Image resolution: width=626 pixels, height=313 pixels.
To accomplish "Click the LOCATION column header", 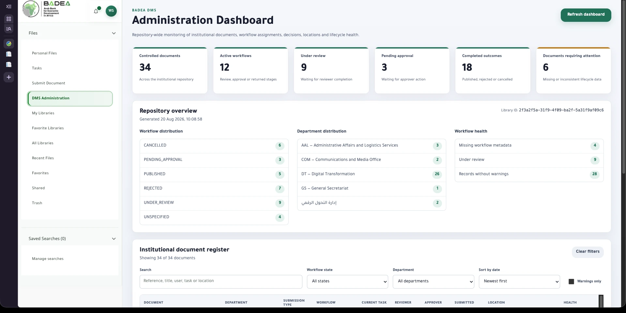I will 496,303.
